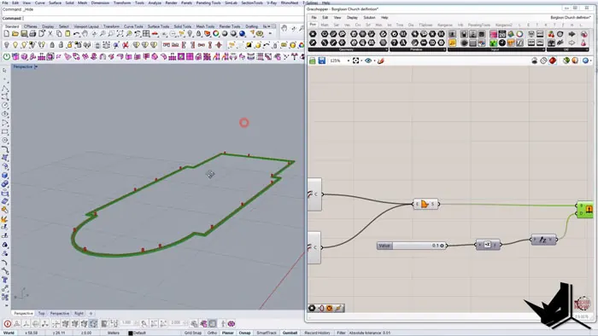
Task: Click the Save icon in Grasshopper canvas toolbar
Action: point(322,61)
